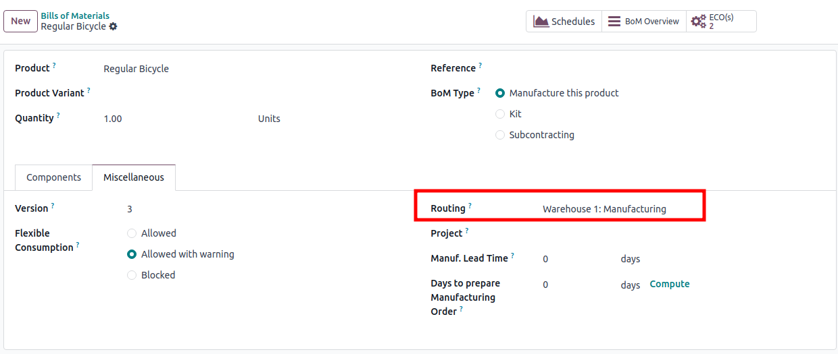The width and height of the screenshot is (838, 354).
Task: Go to the Bills of Materials breadcrumb
Action: point(75,16)
